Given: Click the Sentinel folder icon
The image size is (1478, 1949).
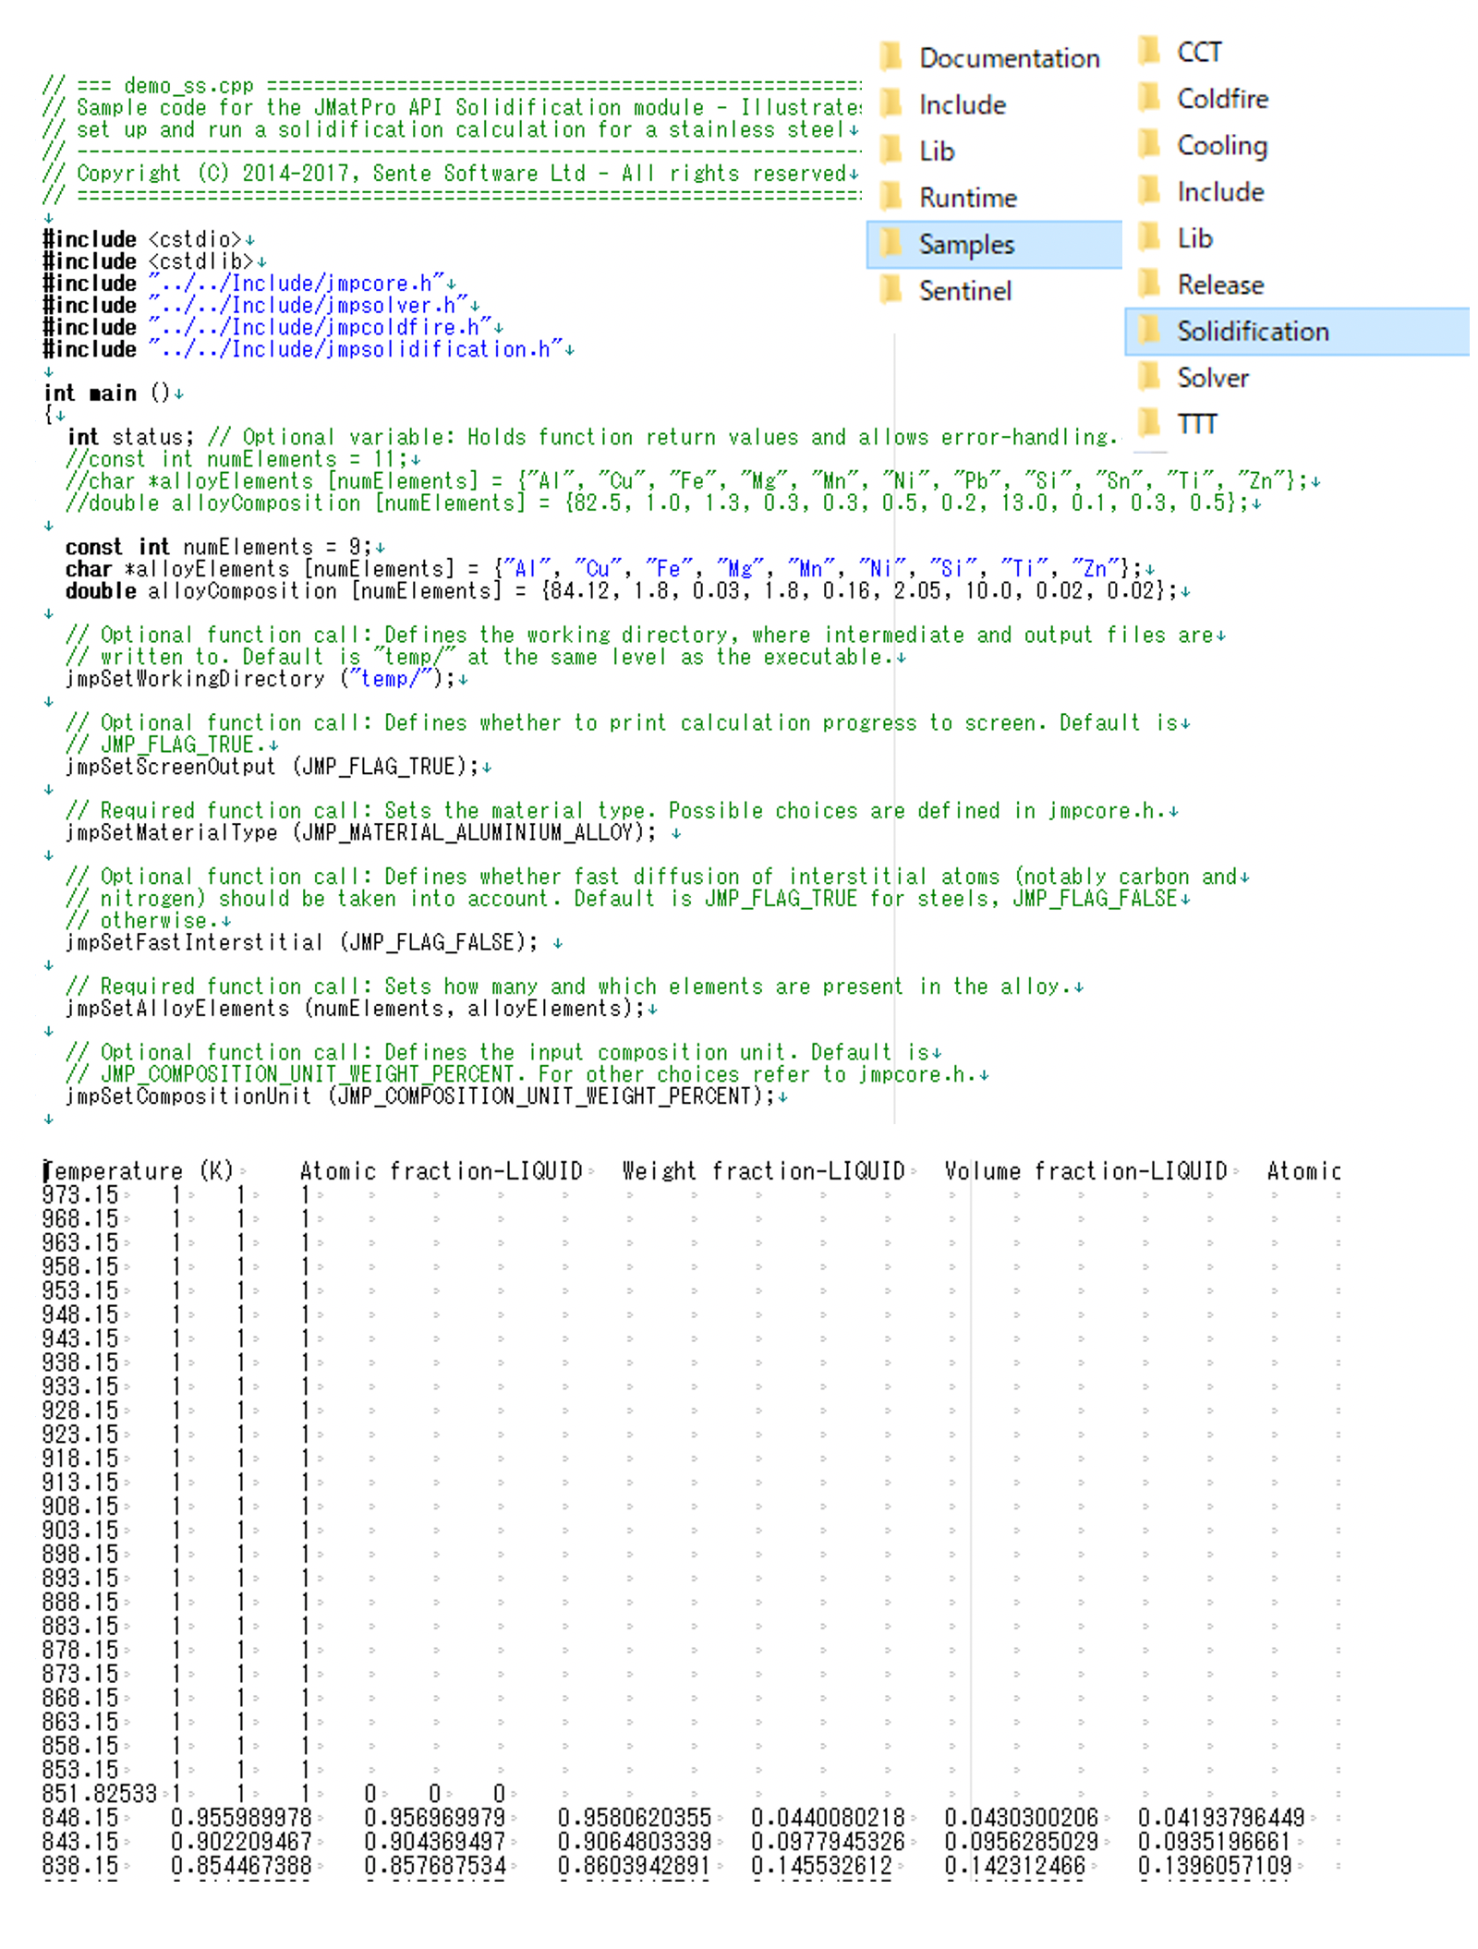Looking at the screenshot, I should click(x=891, y=290).
